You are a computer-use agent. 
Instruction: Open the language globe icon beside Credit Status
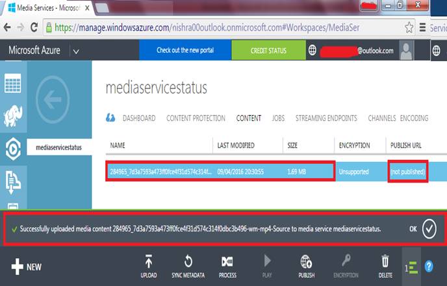pyautogui.click(x=312, y=50)
